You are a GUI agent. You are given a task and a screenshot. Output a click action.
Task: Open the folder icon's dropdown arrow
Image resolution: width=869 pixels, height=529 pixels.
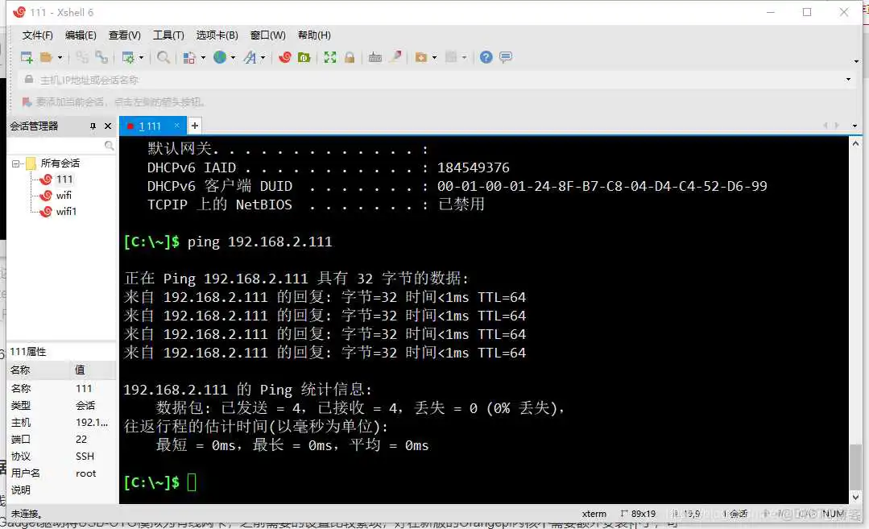pos(59,56)
